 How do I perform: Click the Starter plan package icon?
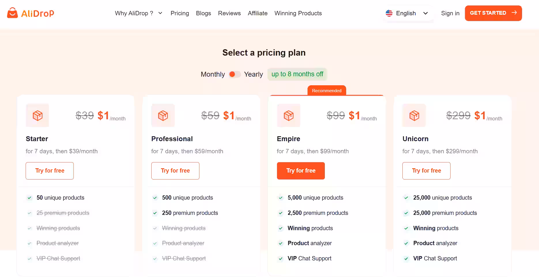point(37,115)
